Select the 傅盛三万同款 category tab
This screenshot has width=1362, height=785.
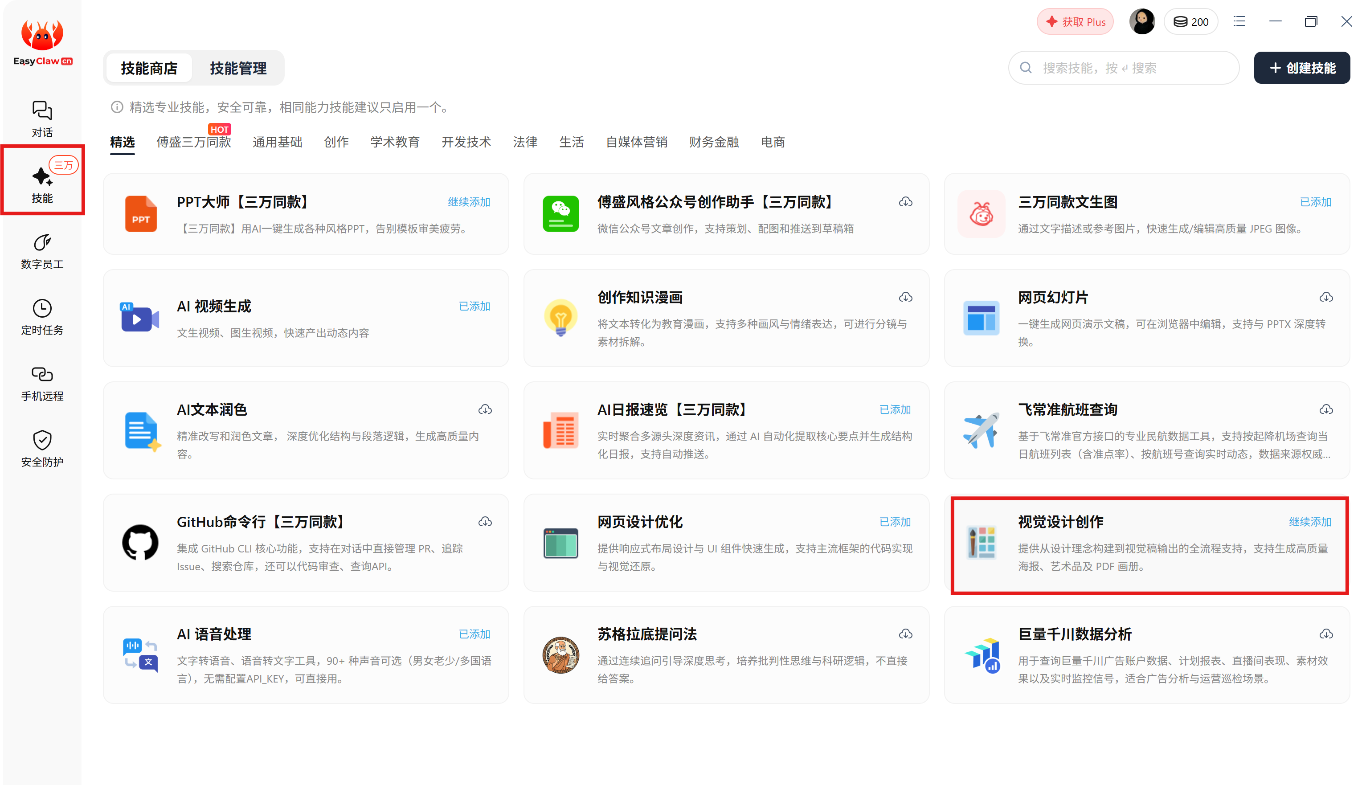click(x=193, y=142)
